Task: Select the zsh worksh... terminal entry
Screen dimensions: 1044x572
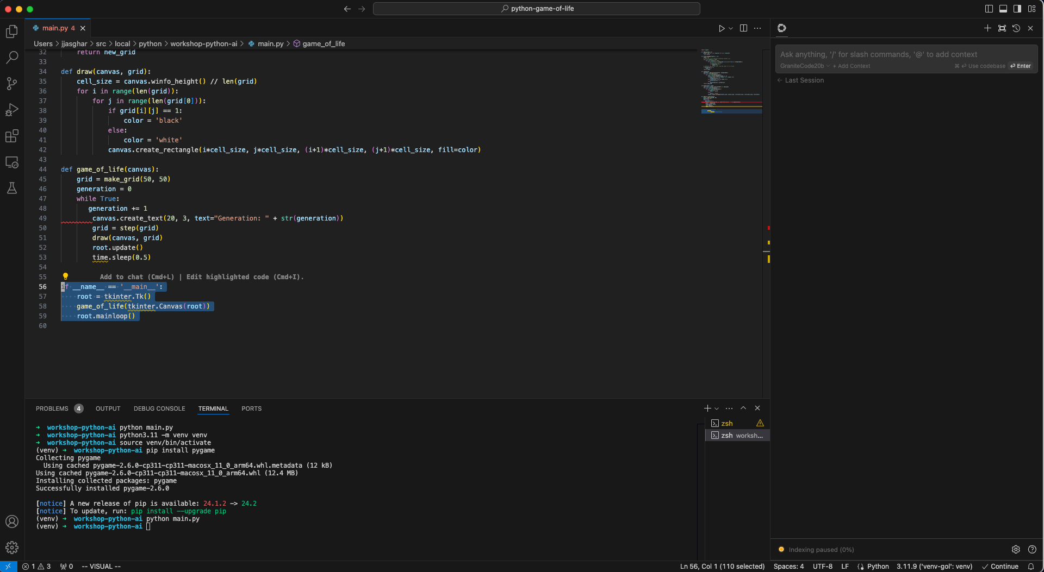Action: (x=737, y=435)
